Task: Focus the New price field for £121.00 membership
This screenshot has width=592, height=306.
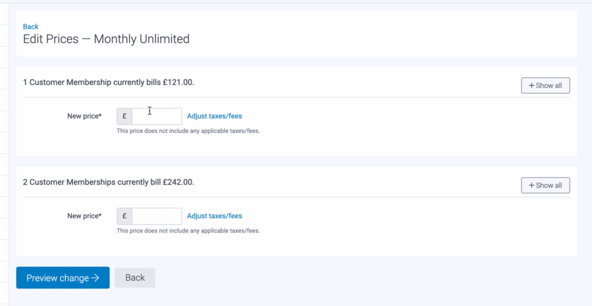Action: pos(157,116)
